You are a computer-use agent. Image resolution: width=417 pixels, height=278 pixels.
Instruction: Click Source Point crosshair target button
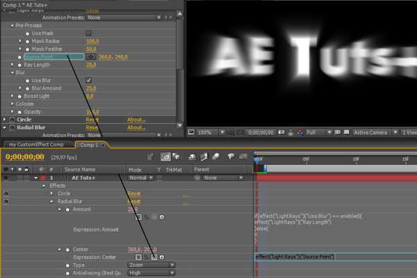(x=90, y=57)
